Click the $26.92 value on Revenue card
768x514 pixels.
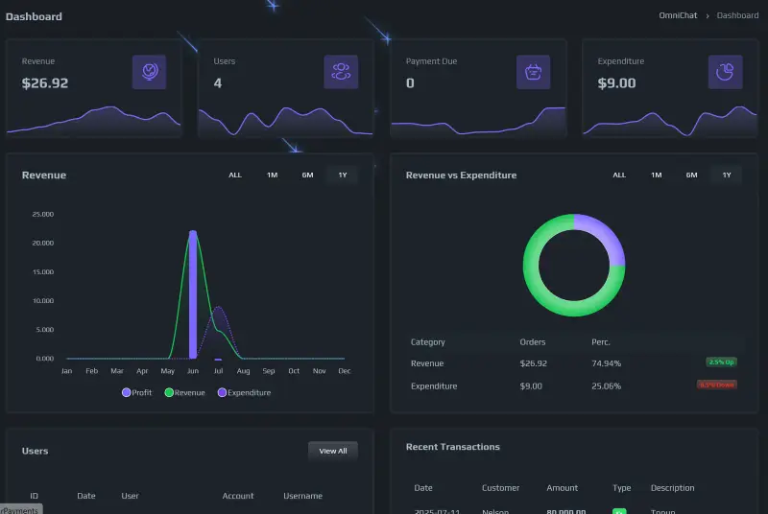45,83
